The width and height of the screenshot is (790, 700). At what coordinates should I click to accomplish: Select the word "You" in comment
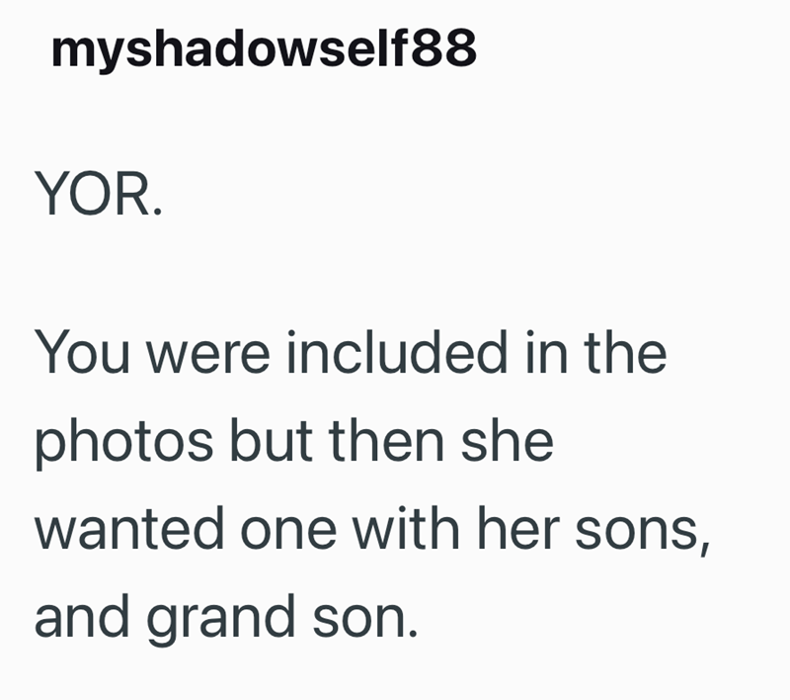[82, 352]
